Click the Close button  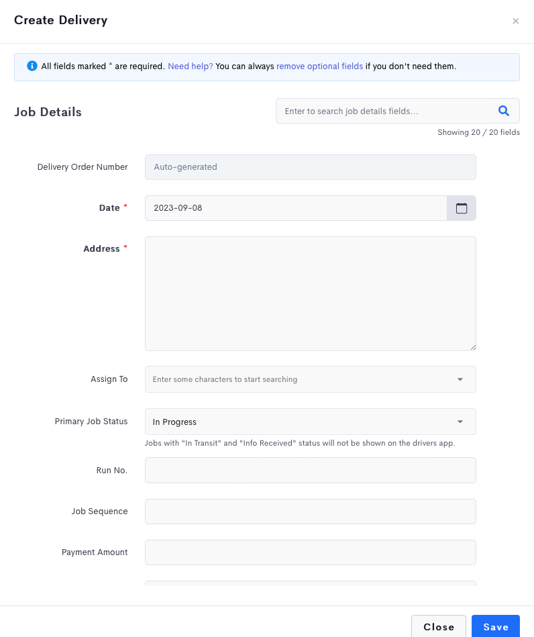point(439,627)
